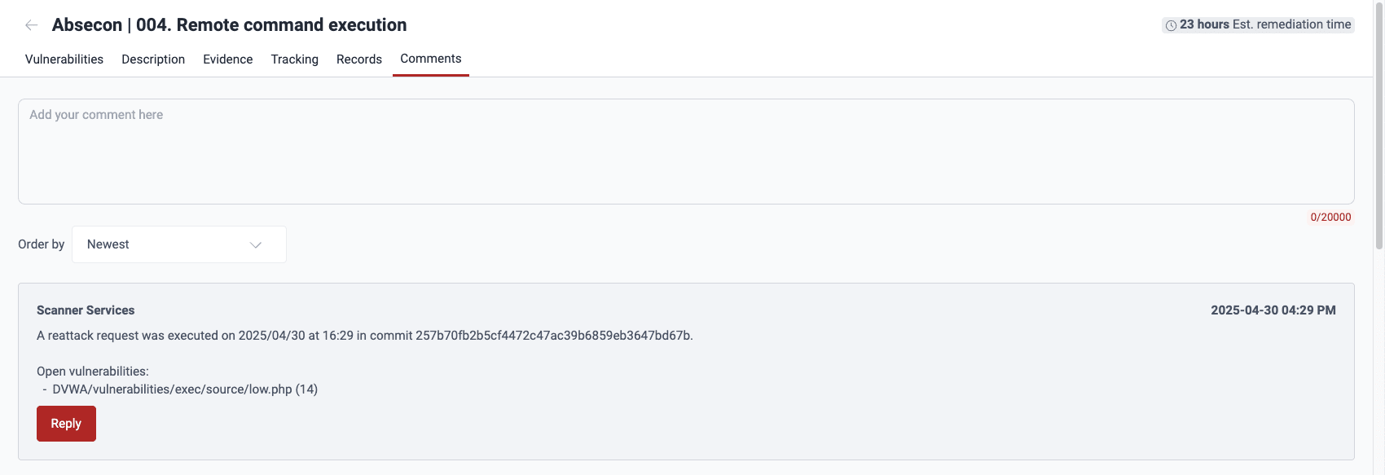1385x475 pixels.
Task: Click the Scanner Services comment author name
Action: (x=85, y=310)
